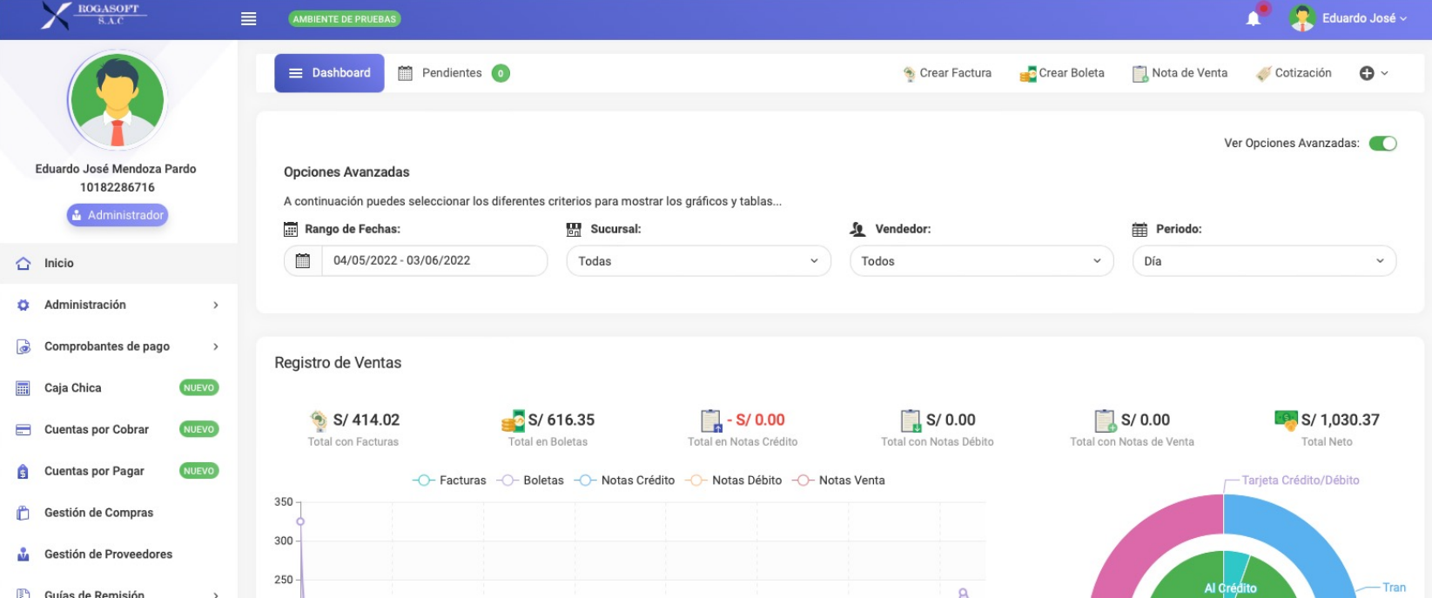Click the Caja Chica sidebar icon

[24, 388]
